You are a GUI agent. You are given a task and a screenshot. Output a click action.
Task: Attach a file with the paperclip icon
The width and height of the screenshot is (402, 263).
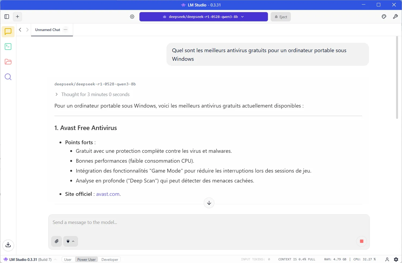pyautogui.click(x=56, y=241)
